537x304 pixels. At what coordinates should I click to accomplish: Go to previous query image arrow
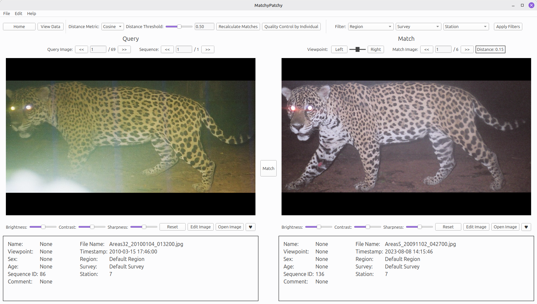point(82,50)
